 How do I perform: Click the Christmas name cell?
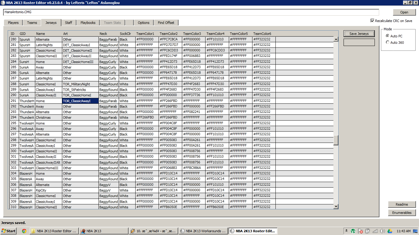point(49,117)
